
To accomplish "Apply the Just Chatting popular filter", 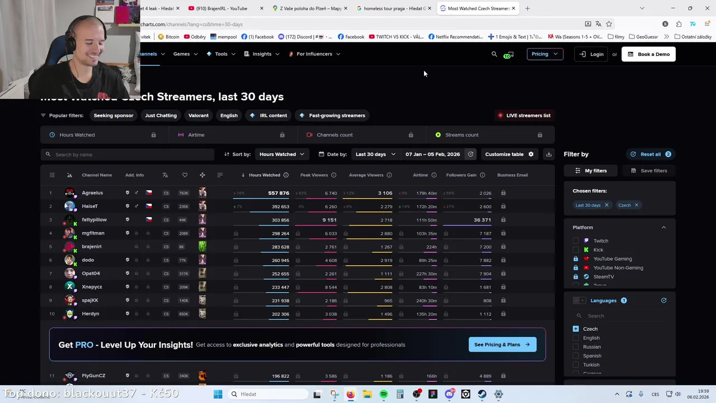I will tap(161, 116).
